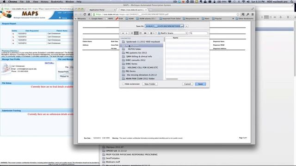Select RUTHS folder in the sidebar
The width and height of the screenshot is (296, 166).
[141, 49]
